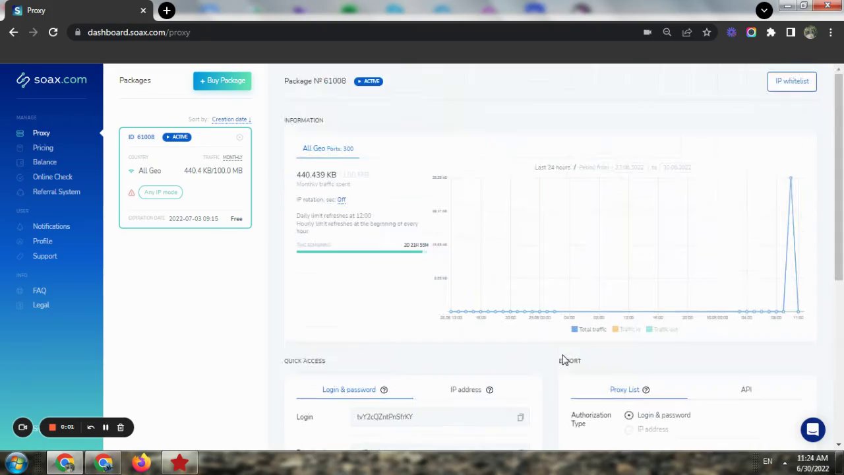The image size is (844, 475).
Task: Open the Extensions puzzle icon
Action: click(x=771, y=32)
